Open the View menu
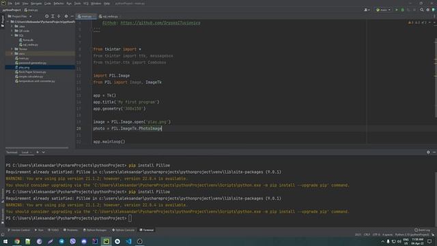Screen dimensions: 437x246 25,3
